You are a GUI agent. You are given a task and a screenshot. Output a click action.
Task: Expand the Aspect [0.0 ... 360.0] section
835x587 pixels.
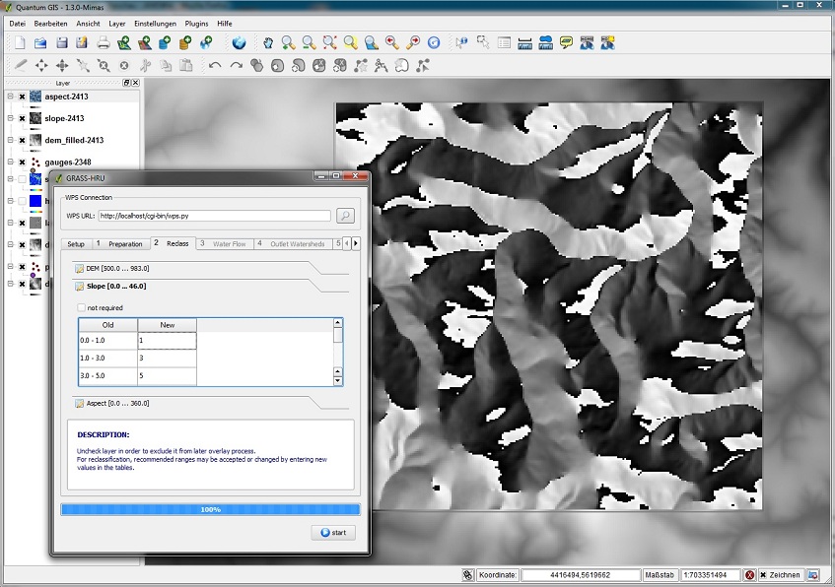[116, 404]
